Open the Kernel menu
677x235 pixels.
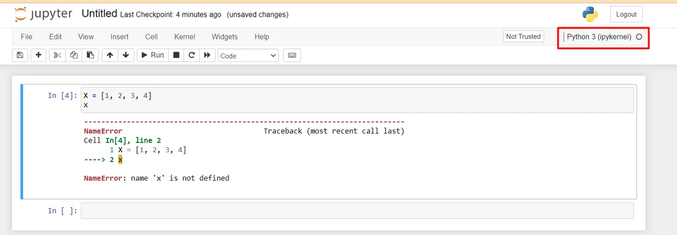coord(185,36)
